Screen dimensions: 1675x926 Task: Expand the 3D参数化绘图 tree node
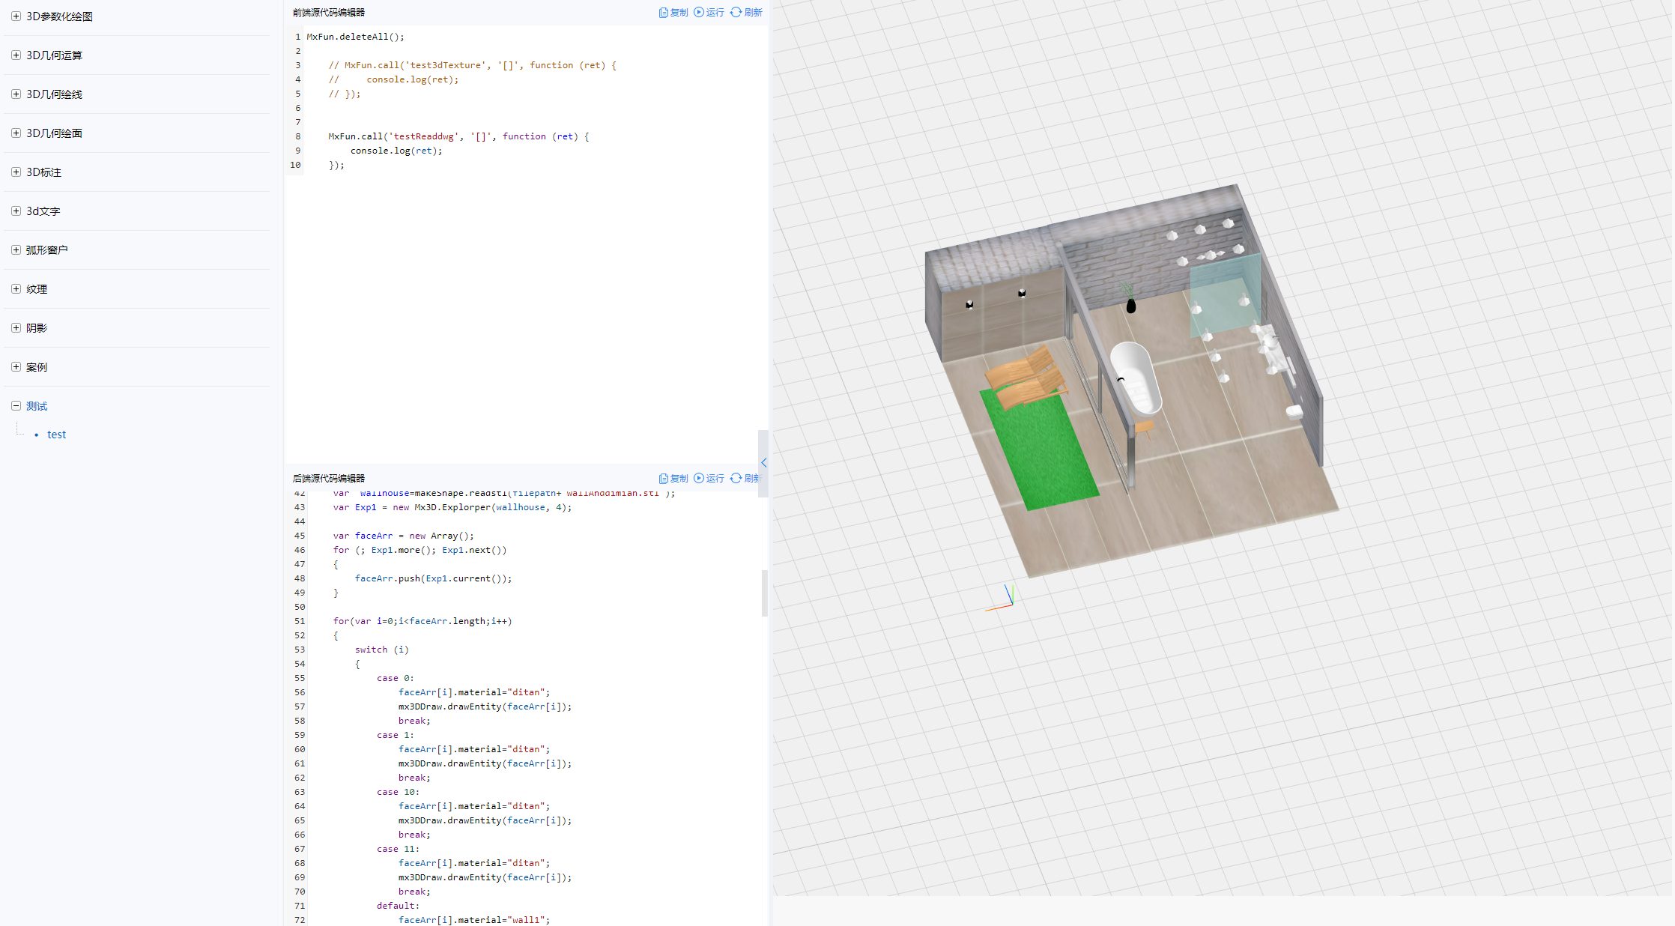click(16, 16)
